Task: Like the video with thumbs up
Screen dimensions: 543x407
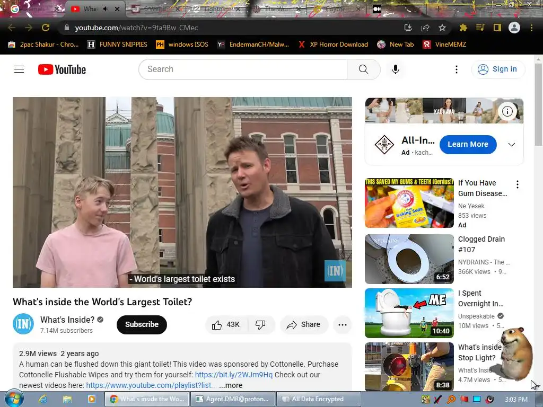Action: (226, 325)
